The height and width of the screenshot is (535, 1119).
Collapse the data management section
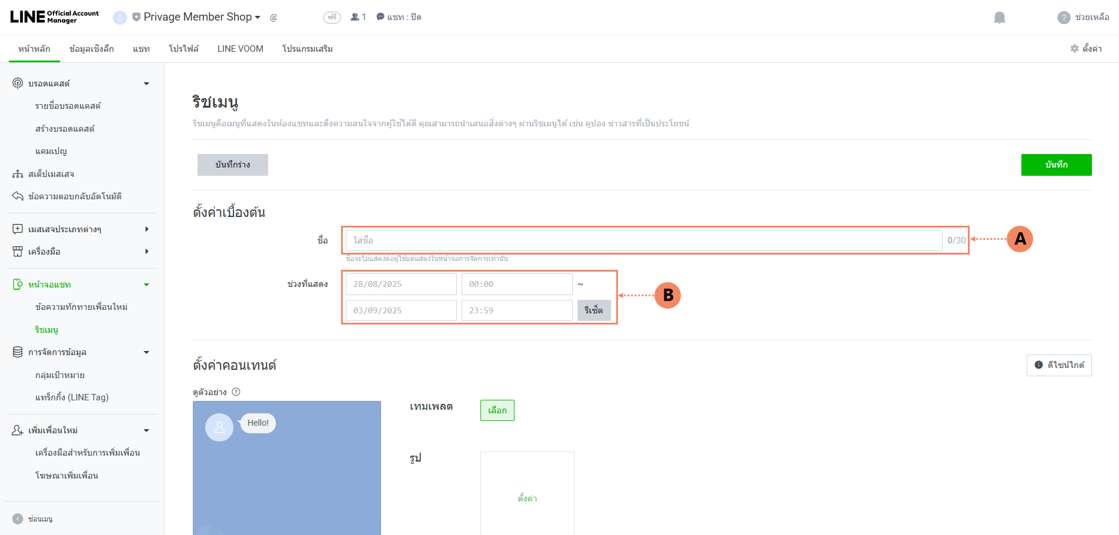146,352
